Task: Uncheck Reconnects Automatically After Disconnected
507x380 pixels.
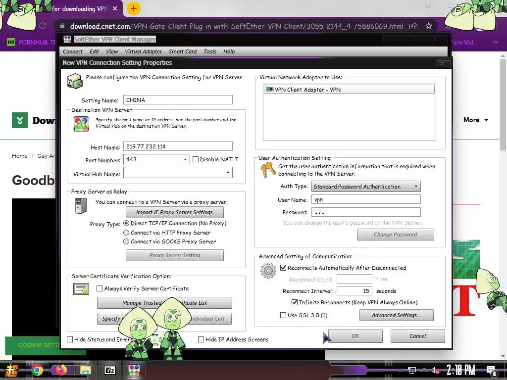Action: [283, 268]
